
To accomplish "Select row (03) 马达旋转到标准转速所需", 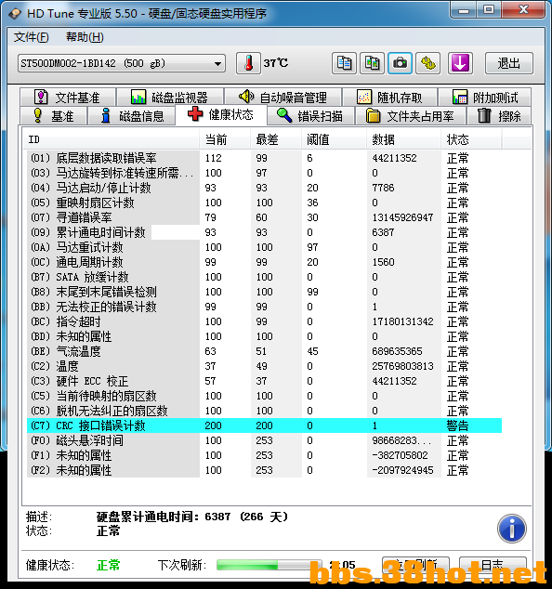I will click(264, 173).
